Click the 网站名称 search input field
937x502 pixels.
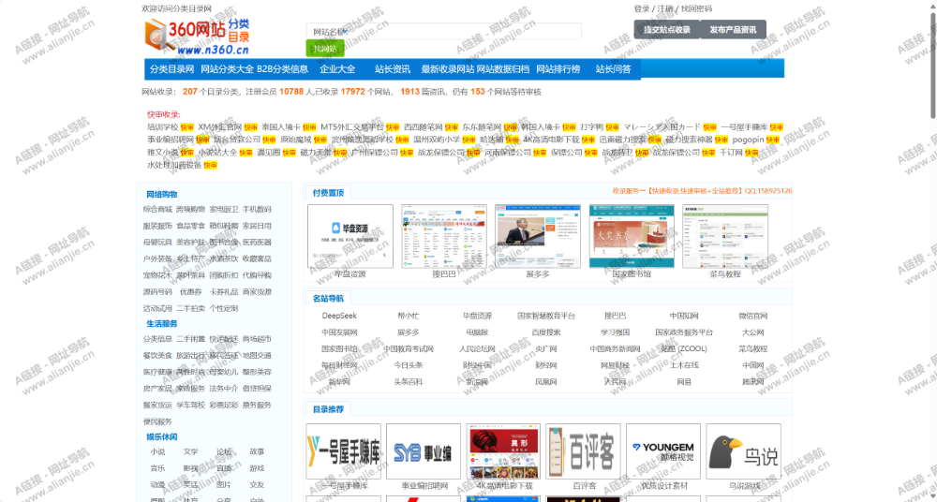[443, 31]
